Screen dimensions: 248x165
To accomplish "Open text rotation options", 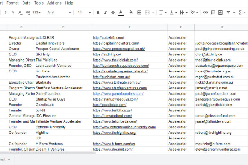I will coord(192,12).
